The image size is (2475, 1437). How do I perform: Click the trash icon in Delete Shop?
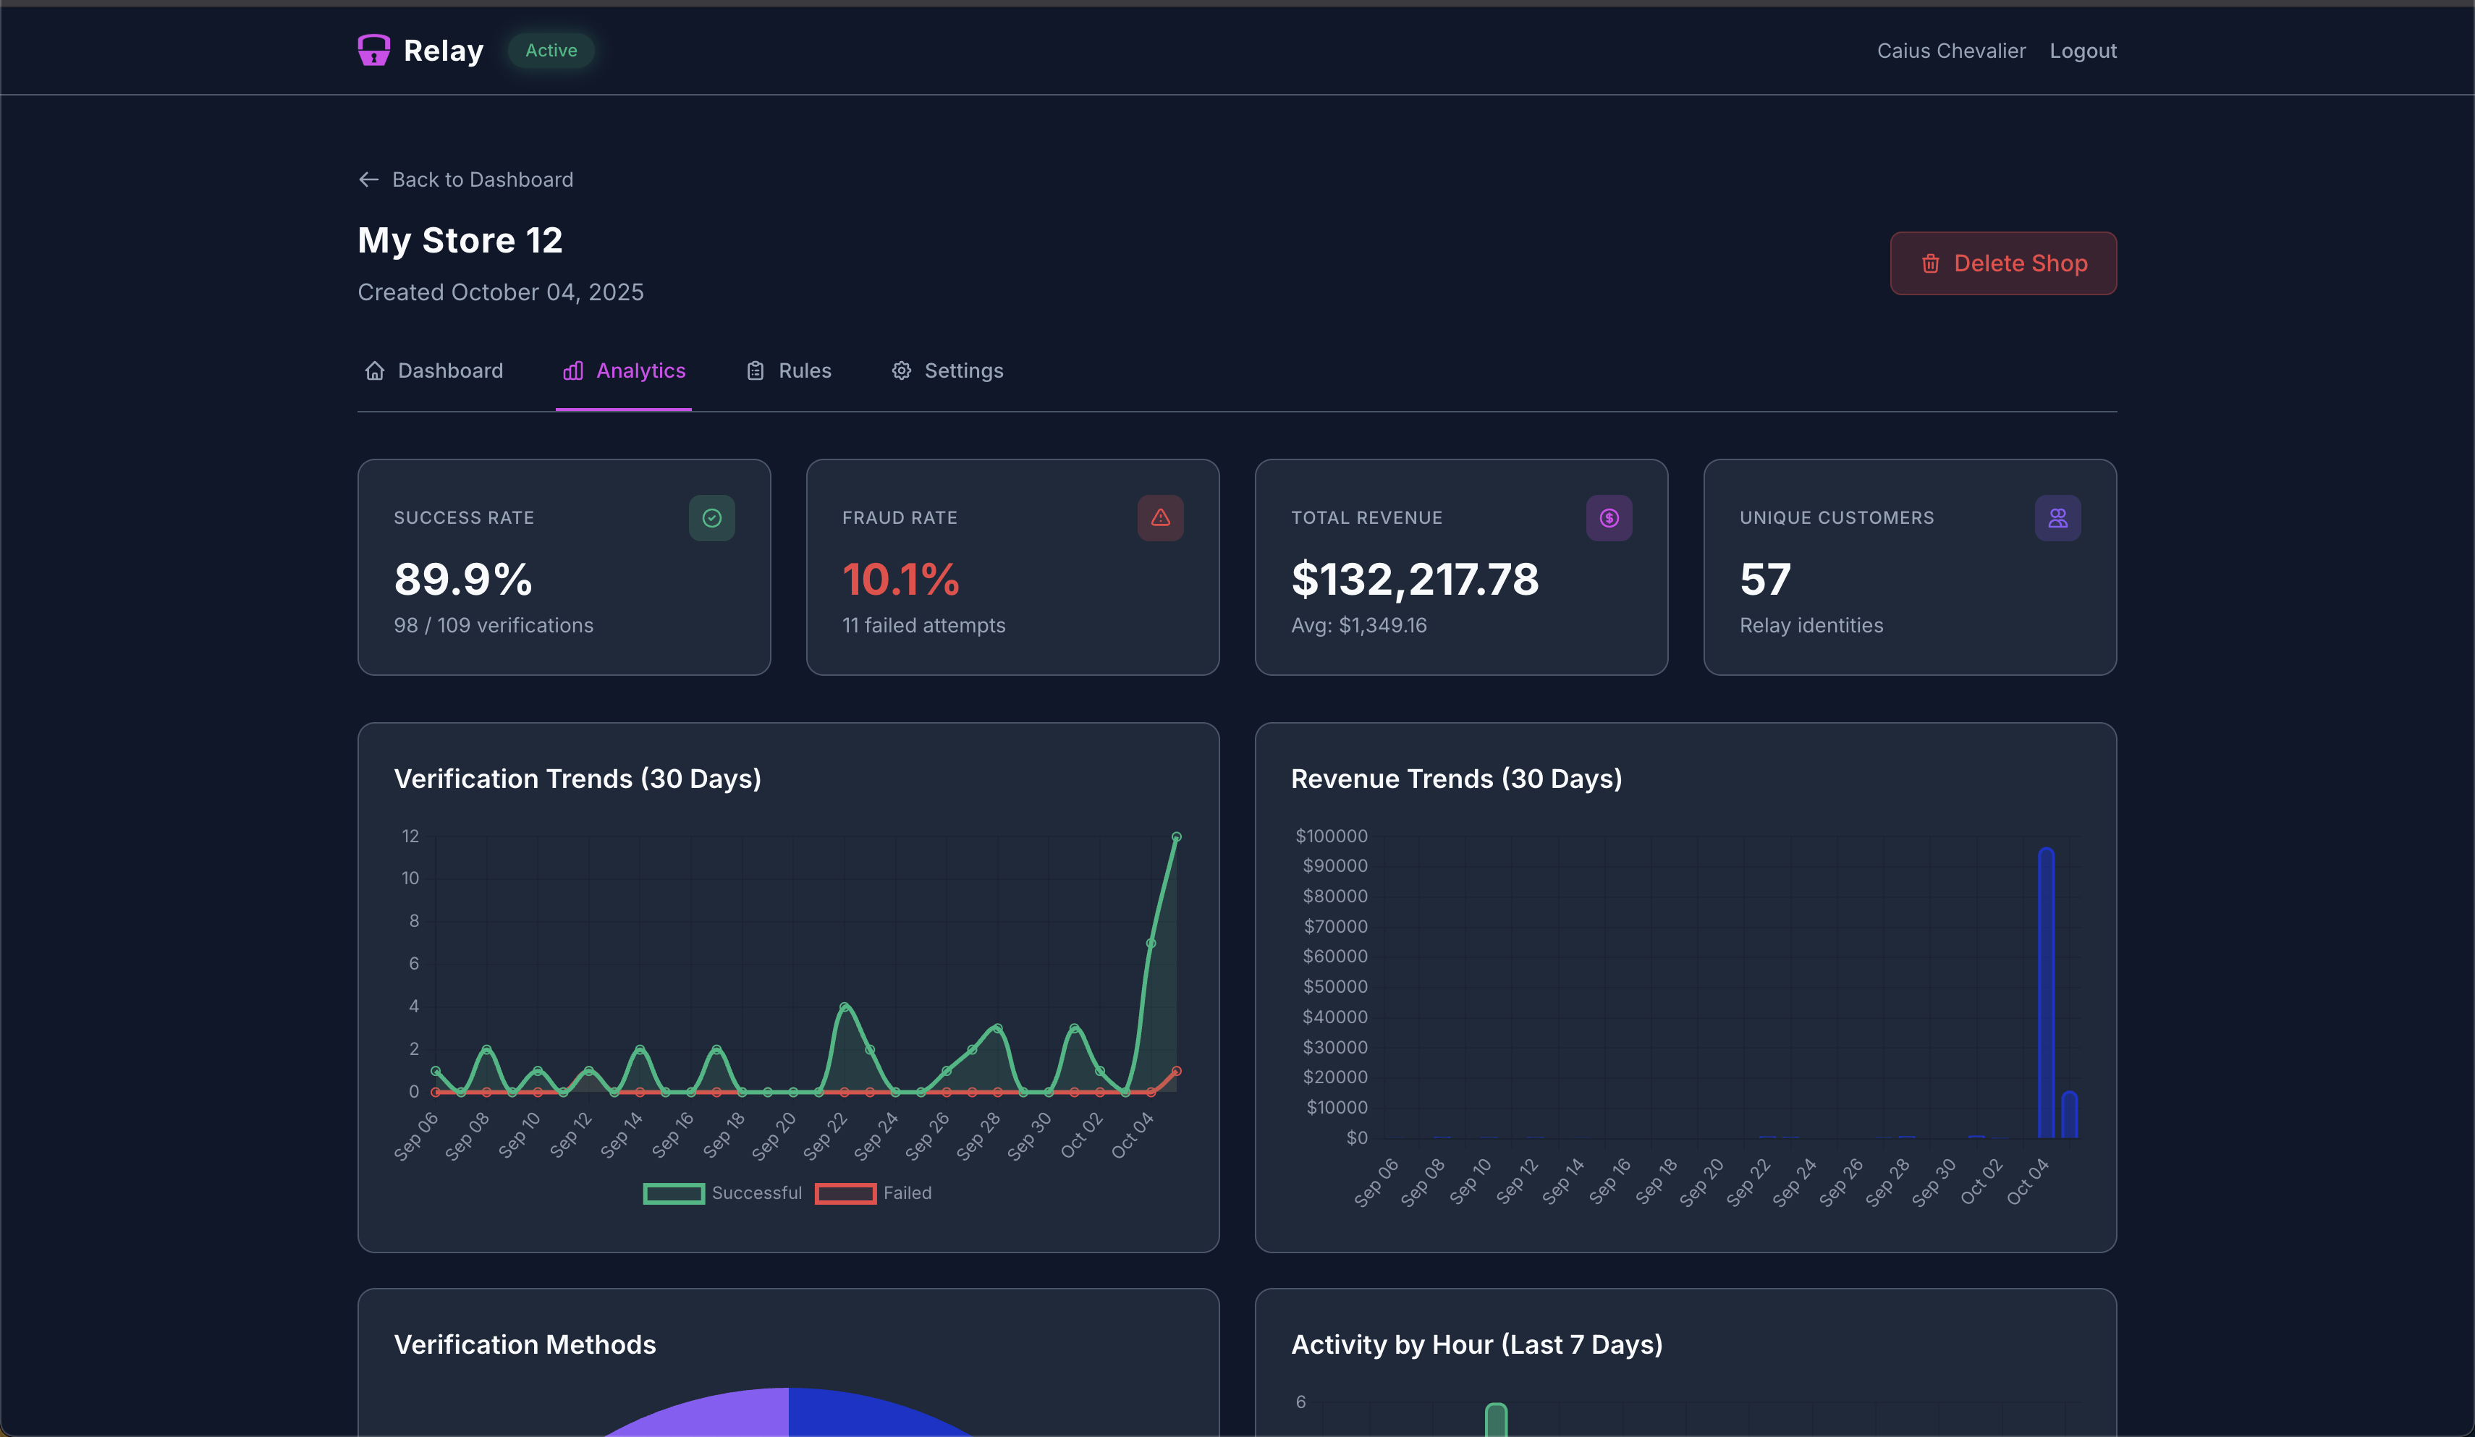pos(1930,263)
